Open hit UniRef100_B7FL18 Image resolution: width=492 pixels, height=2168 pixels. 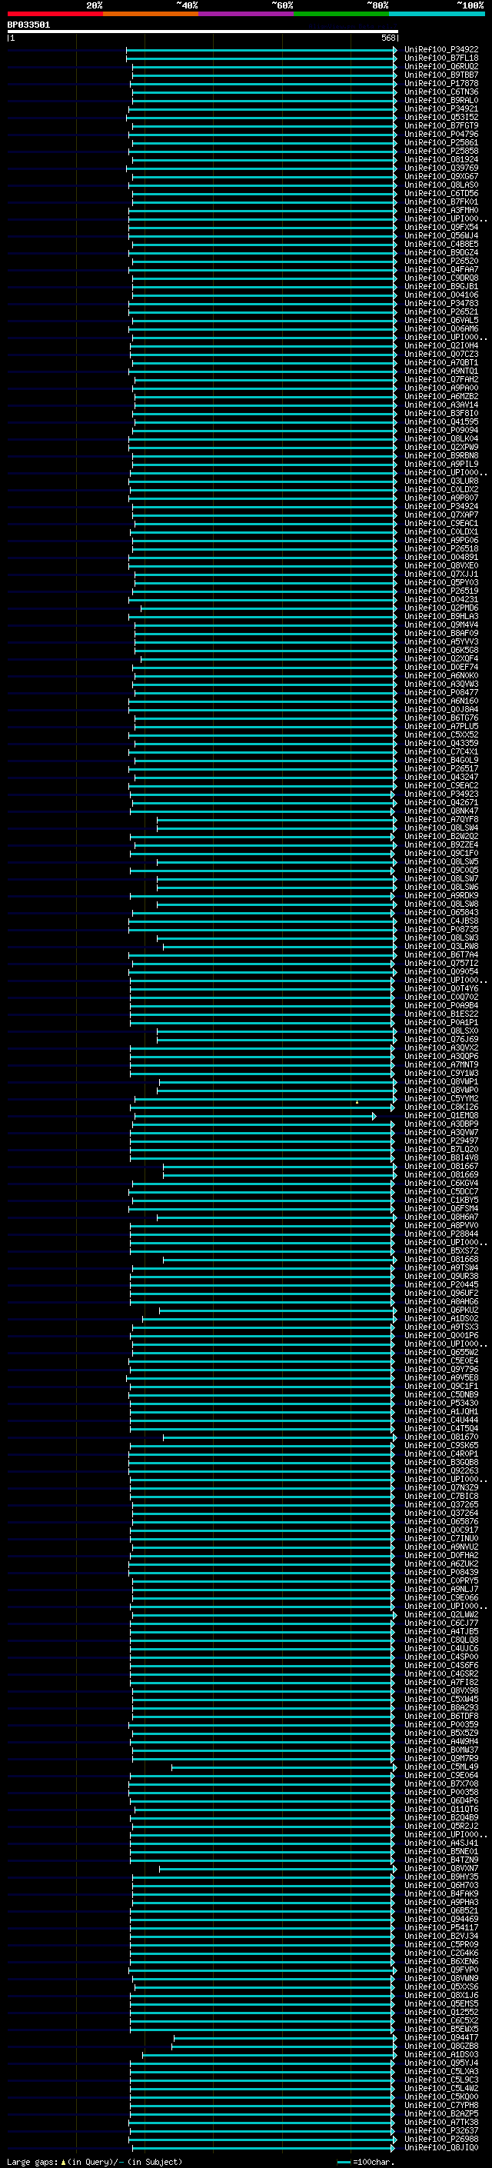(x=440, y=58)
